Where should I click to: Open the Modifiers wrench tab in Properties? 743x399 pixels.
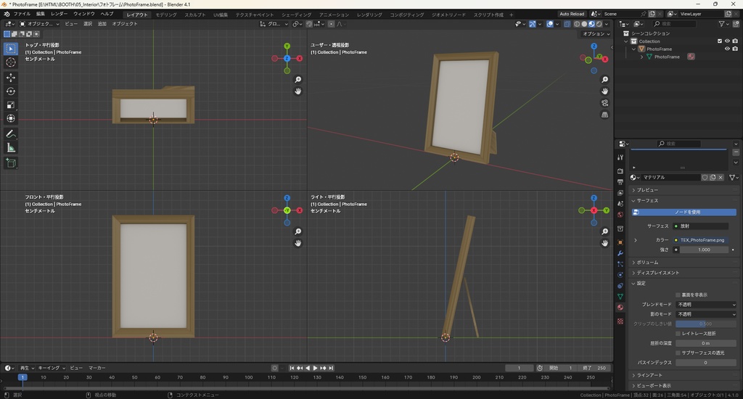(620, 253)
